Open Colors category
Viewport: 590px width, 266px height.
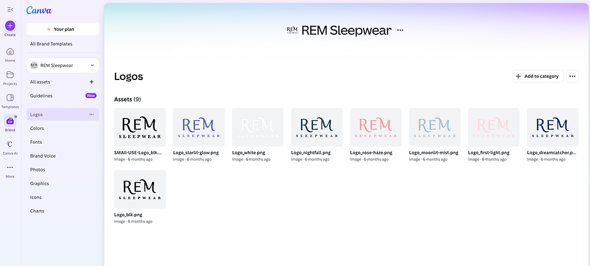click(37, 128)
